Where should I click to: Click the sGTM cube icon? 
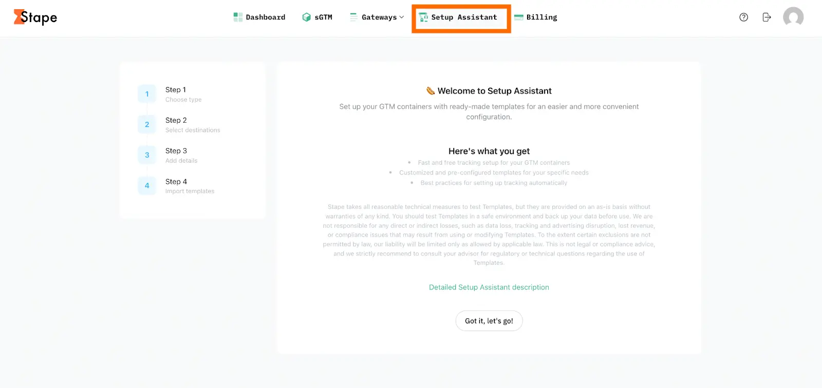click(x=306, y=17)
